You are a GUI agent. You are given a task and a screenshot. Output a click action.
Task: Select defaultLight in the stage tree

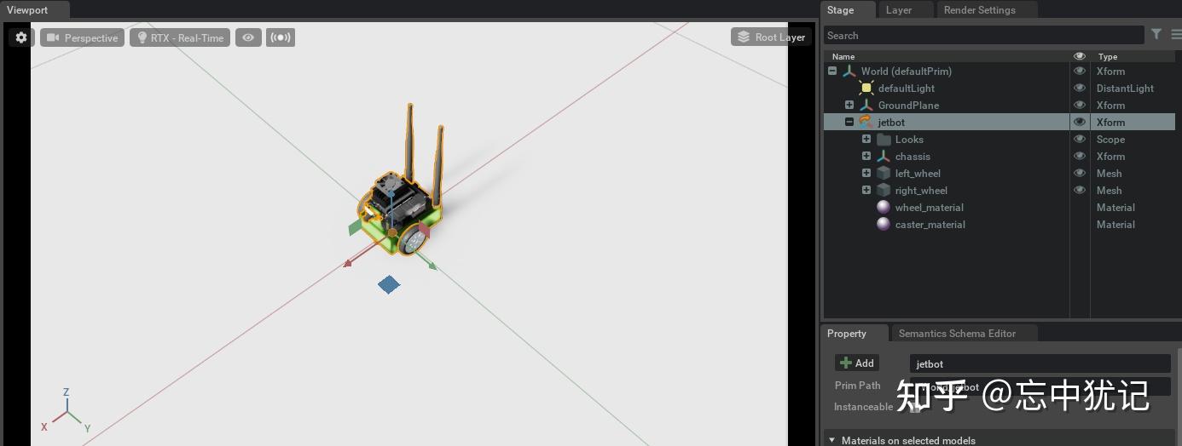coord(907,89)
